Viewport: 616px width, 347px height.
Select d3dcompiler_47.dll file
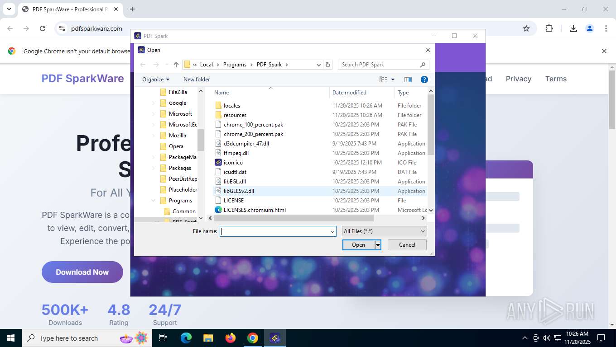(x=246, y=144)
